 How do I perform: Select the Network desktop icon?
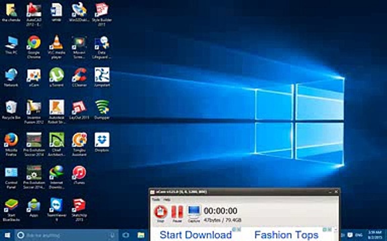pyautogui.click(x=11, y=77)
